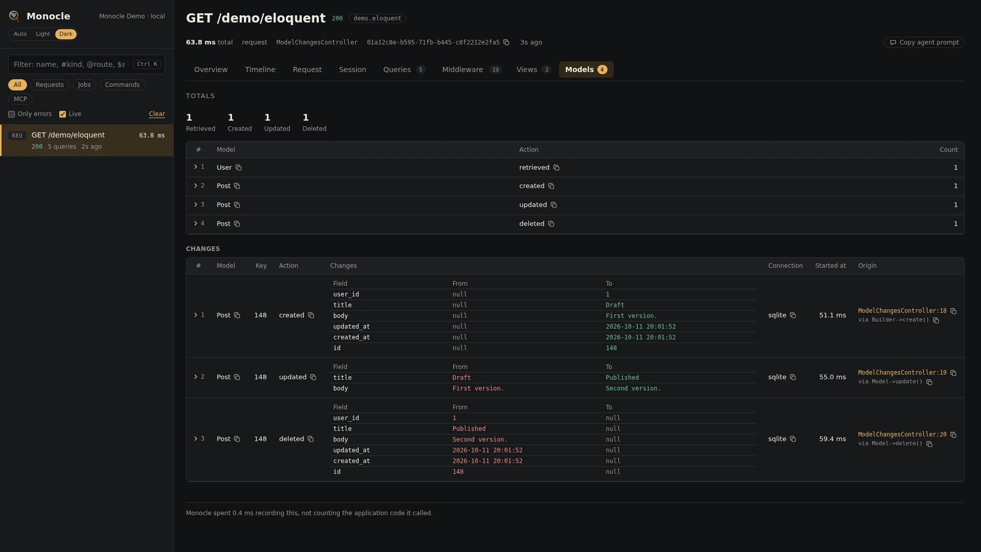
Task: Copy sqlite connection in deleted change row
Action: 793,439
